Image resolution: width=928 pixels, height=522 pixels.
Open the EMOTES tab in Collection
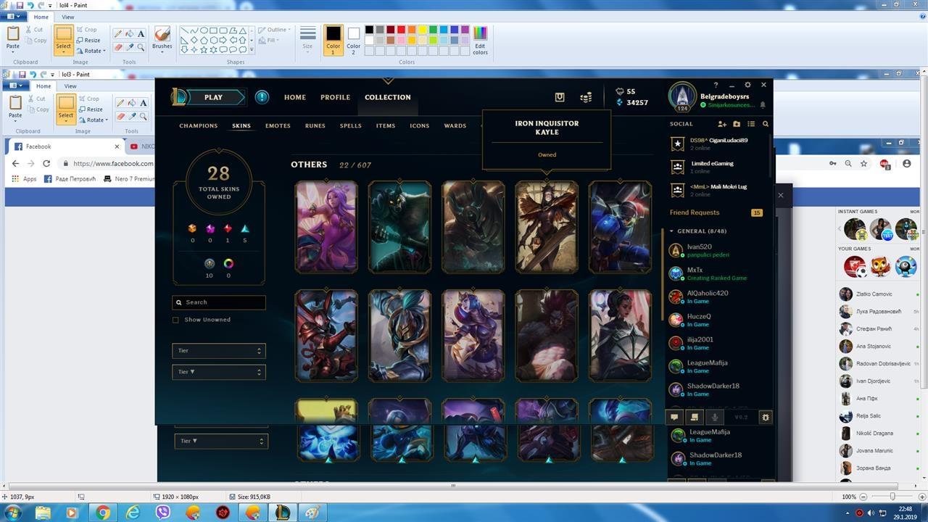click(278, 126)
